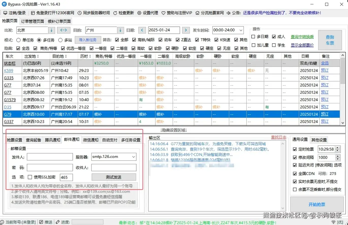Click the 公告 speaker icon

point(228,13)
